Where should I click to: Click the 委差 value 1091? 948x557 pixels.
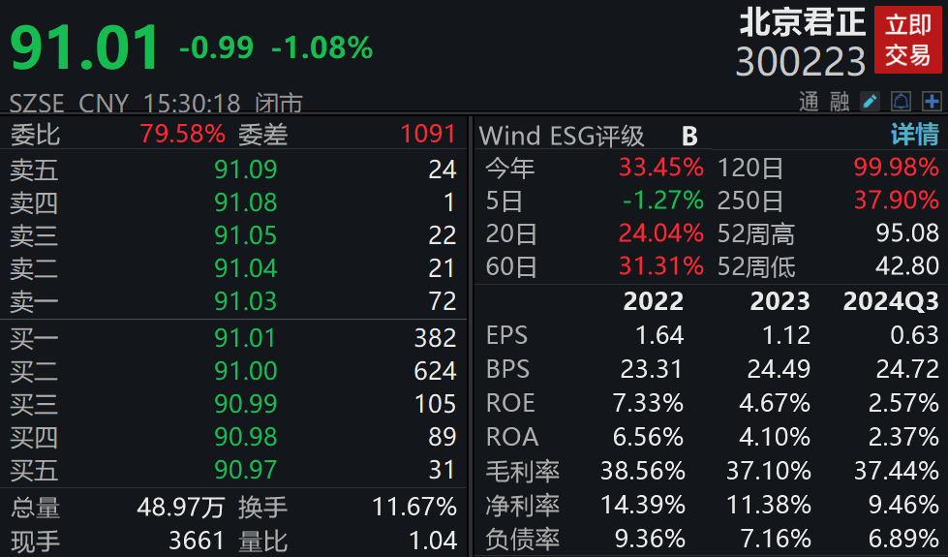(428, 134)
